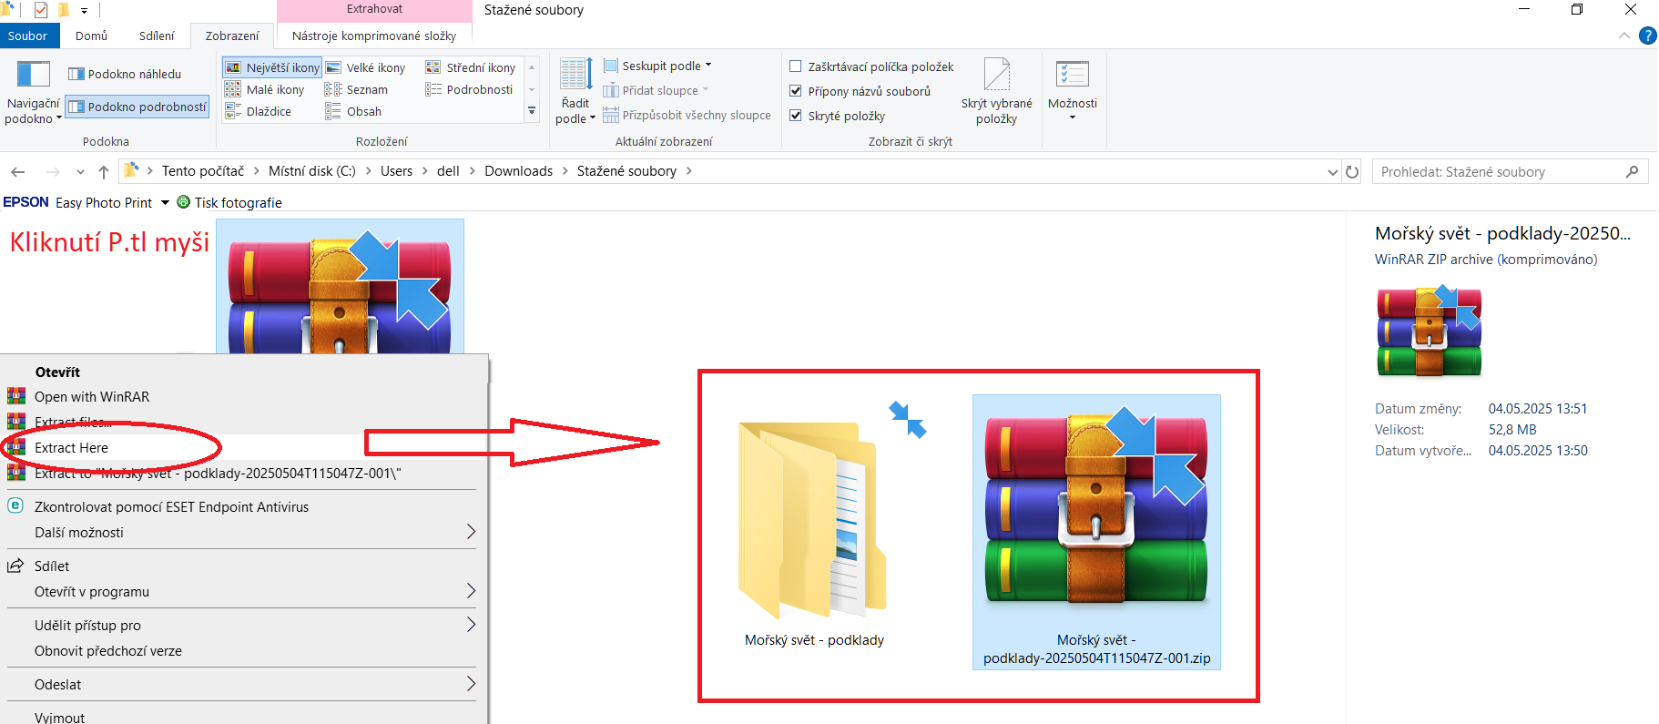Switch to Obsah content layout
The width and height of the screenshot is (1659, 724).
[x=353, y=111]
